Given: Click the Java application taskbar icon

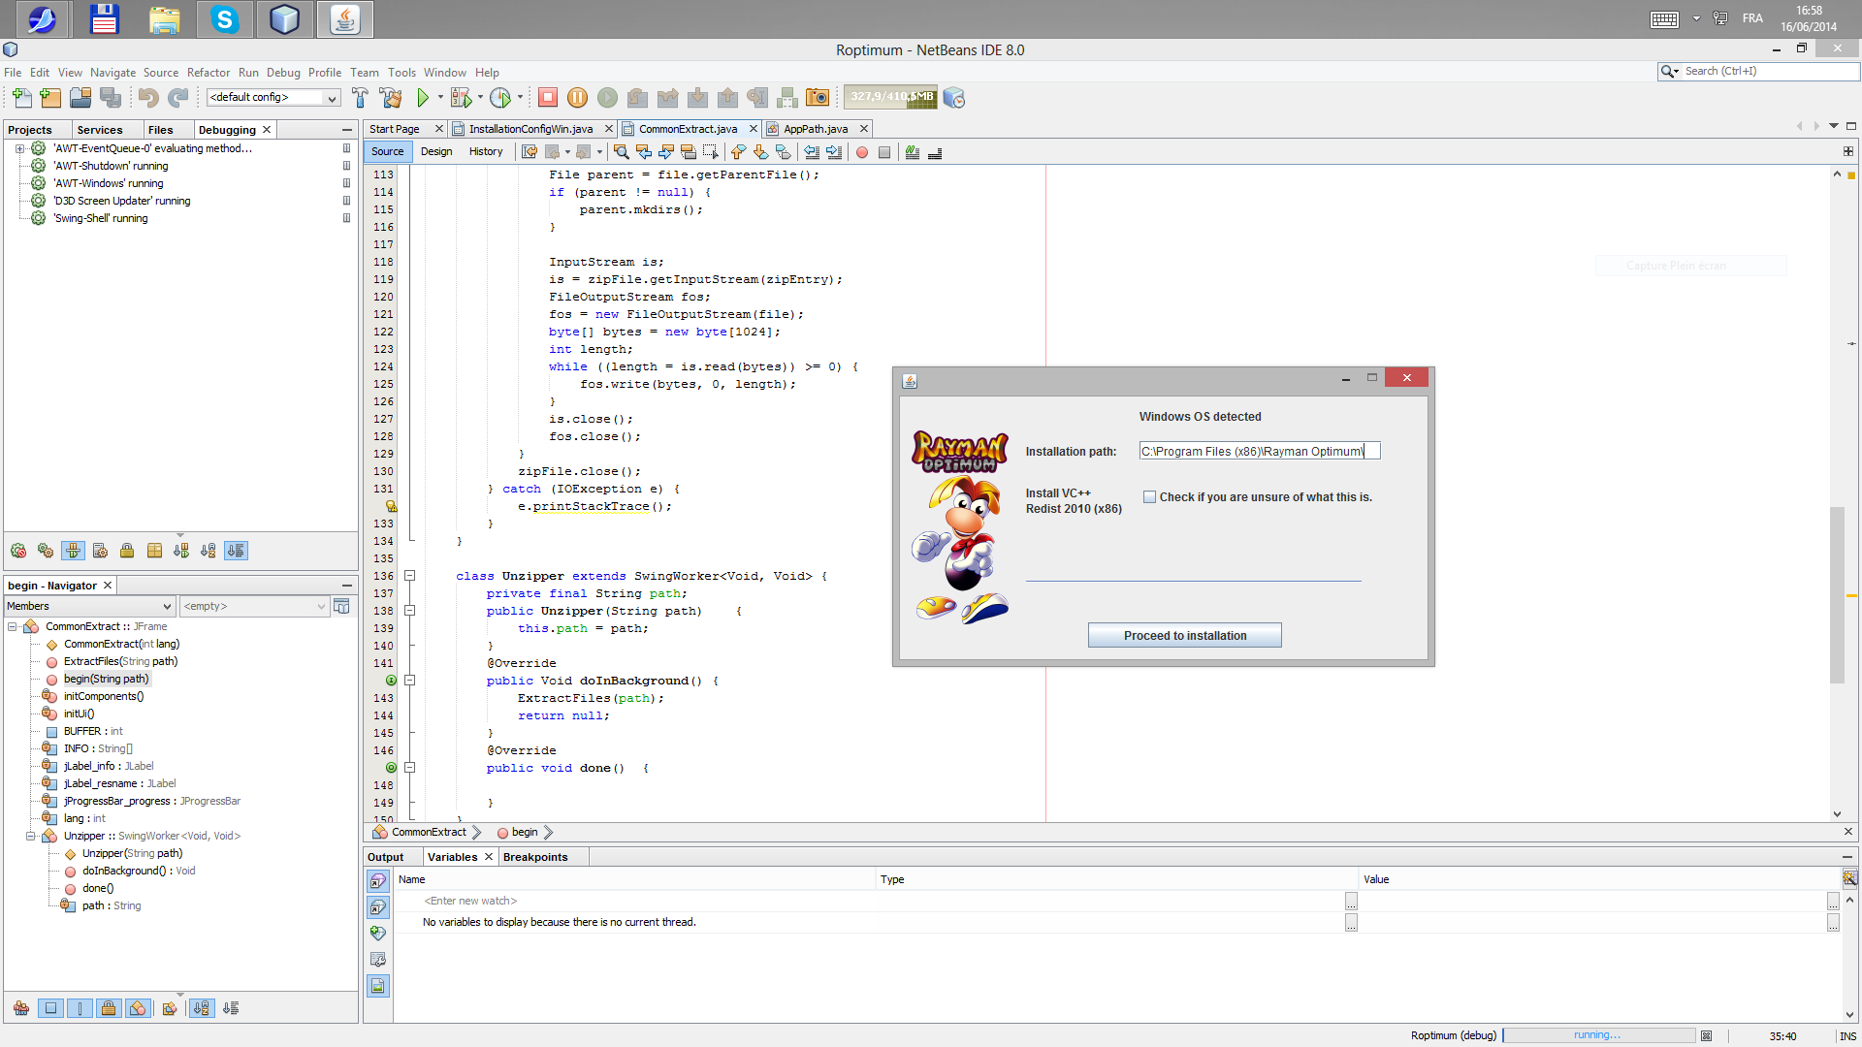Looking at the screenshot, I should click(x=345, y=19).
